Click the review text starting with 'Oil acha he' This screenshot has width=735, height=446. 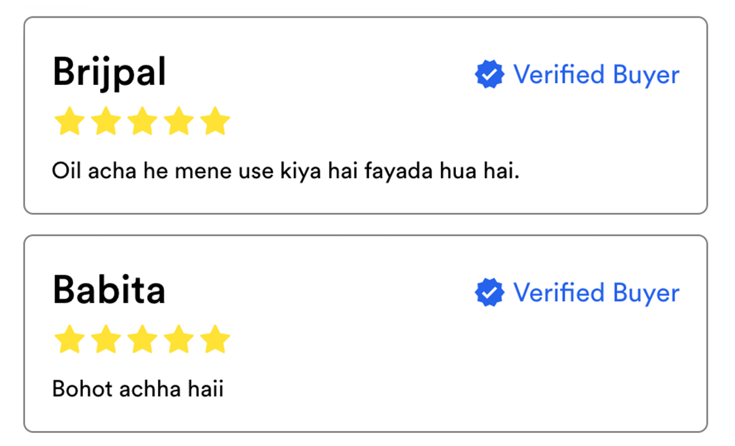click(286, 170)
